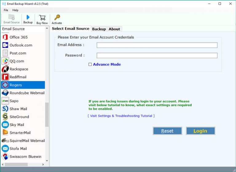Open Buy Now shopping cart icon
236x172 pixels.
(42, 18)
